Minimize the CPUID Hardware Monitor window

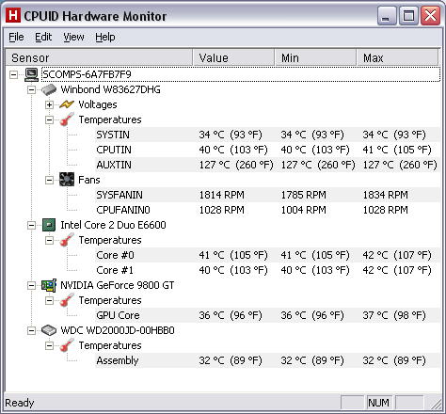pos(387,16)
